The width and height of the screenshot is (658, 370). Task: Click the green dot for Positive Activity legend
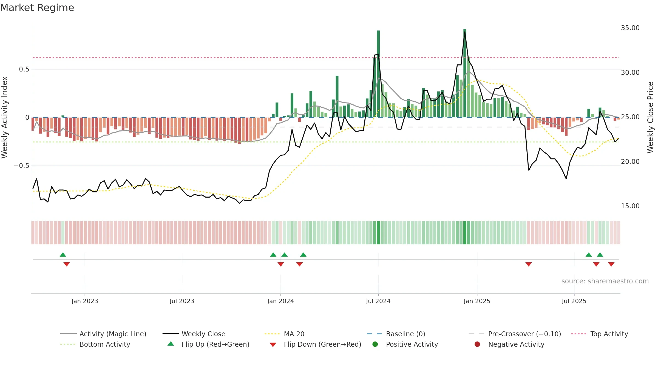[x=375, y=344]
